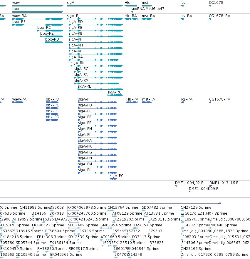Click the AT13531.5prime EST label
This screenshot has height=259, width=250.
159,213
